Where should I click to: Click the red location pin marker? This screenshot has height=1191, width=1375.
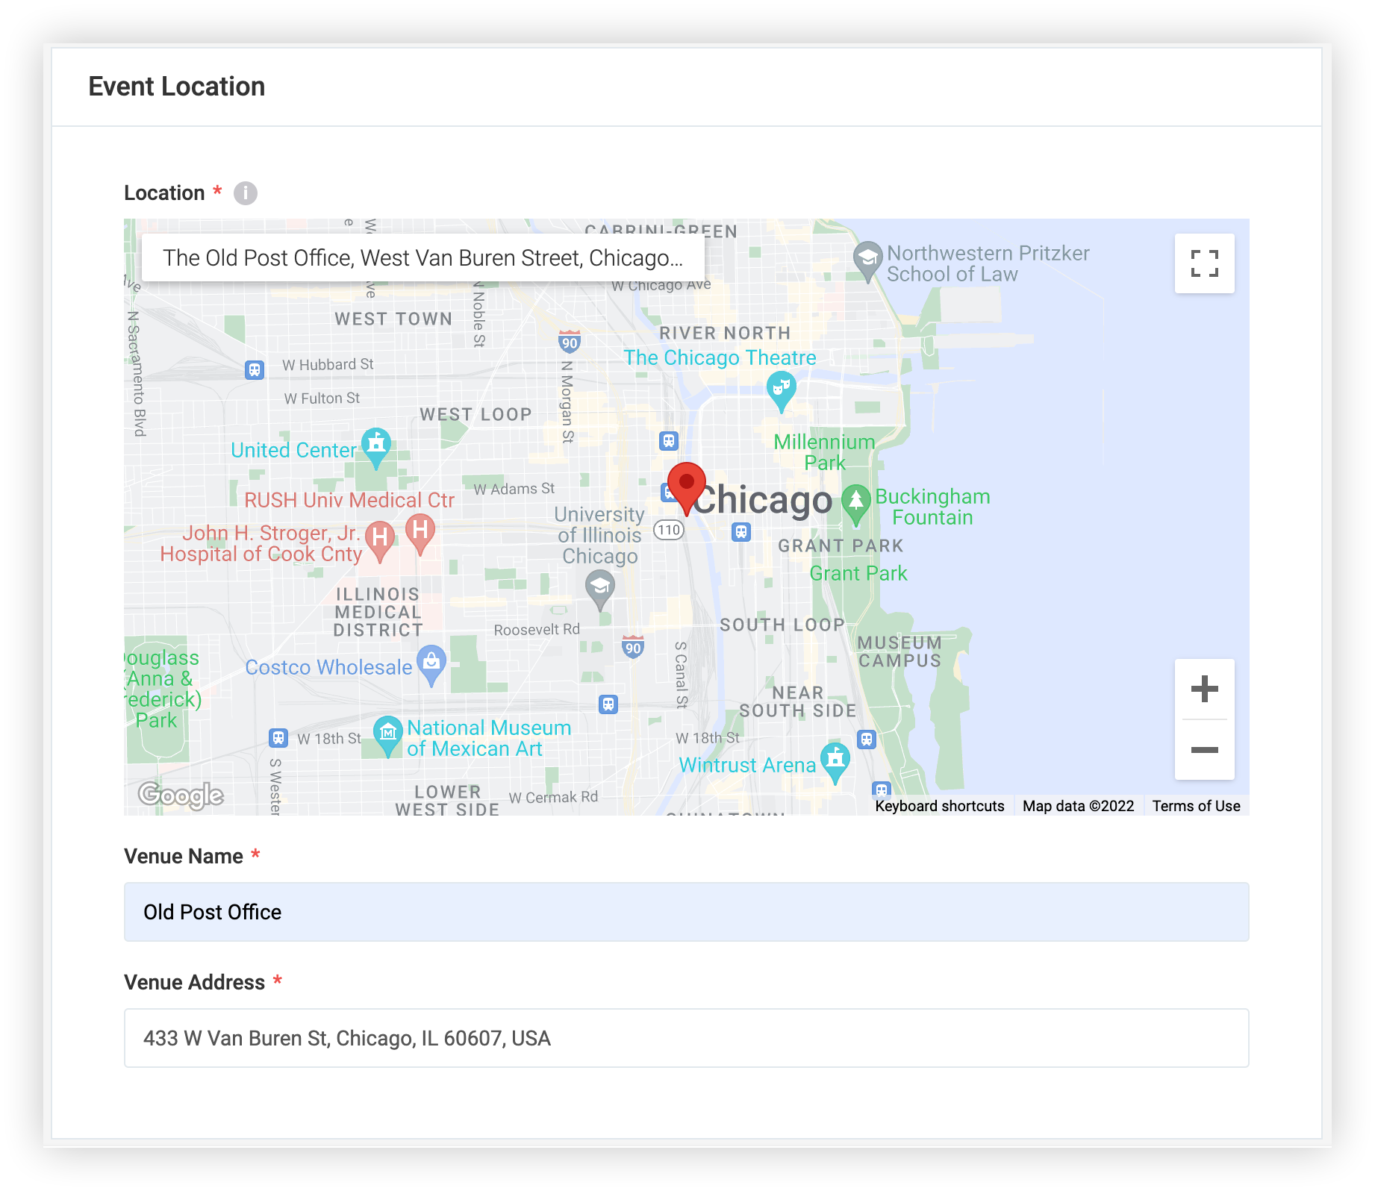click(686, 487)
